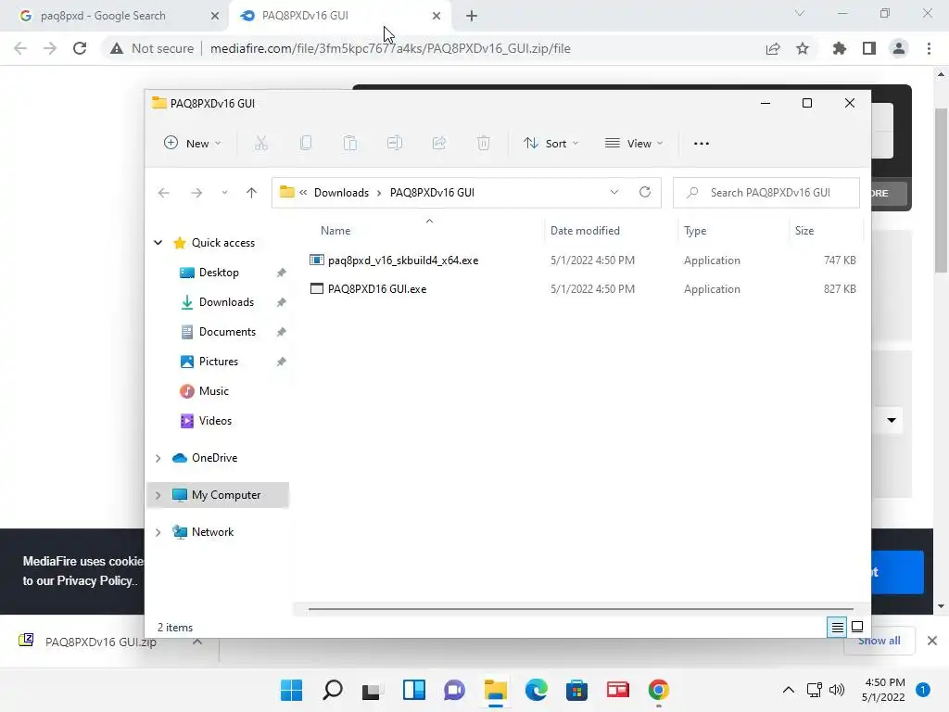
Task: Collapse the Quick access tree
Action: [158, 243]
